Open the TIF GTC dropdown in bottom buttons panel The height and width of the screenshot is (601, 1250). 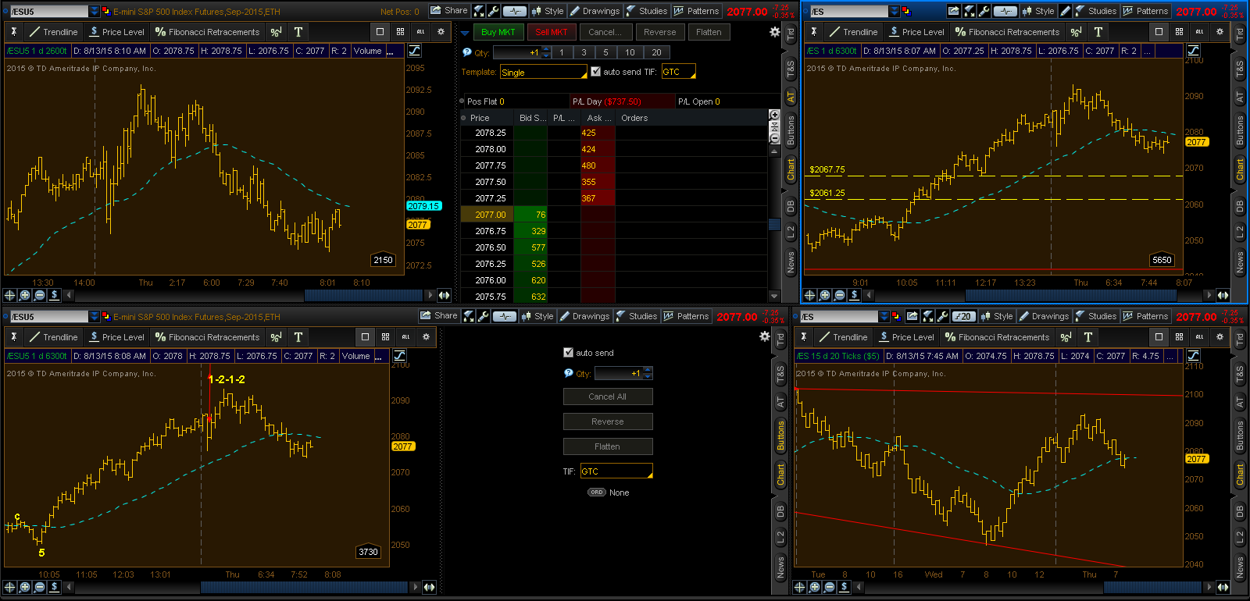point(616,471)
